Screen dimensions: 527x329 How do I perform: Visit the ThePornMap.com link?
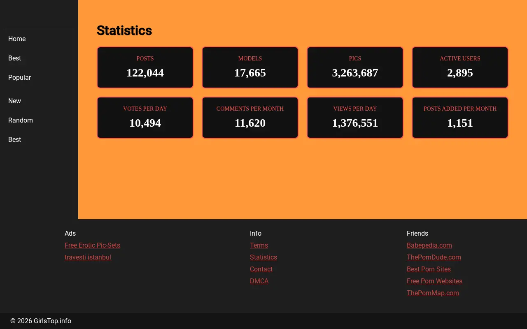433,293
